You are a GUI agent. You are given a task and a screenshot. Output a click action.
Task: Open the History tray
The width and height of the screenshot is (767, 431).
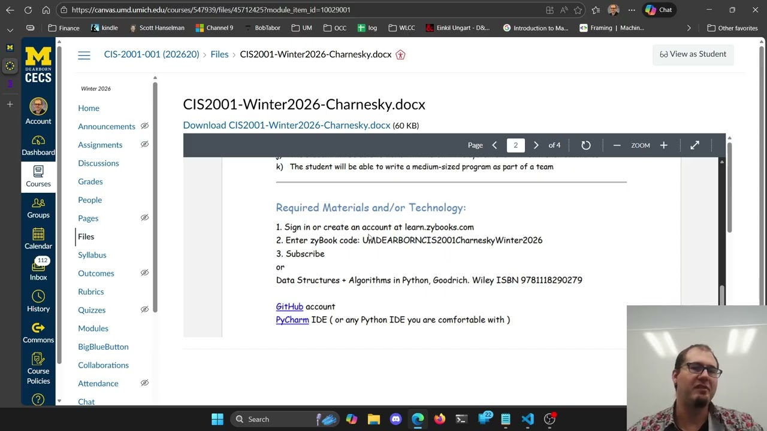click(38, 301)
